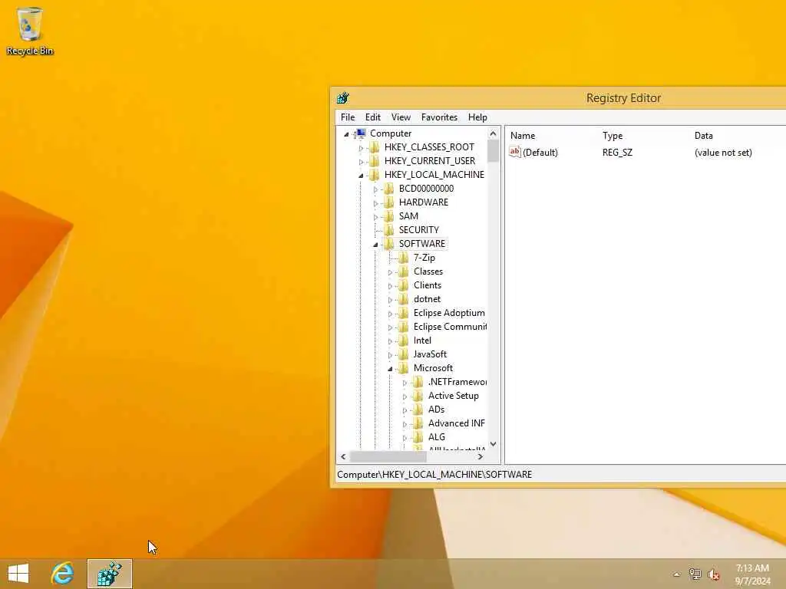Collapse the HKEY_LOCAL_MACHINE arrow

pos(361,176)
